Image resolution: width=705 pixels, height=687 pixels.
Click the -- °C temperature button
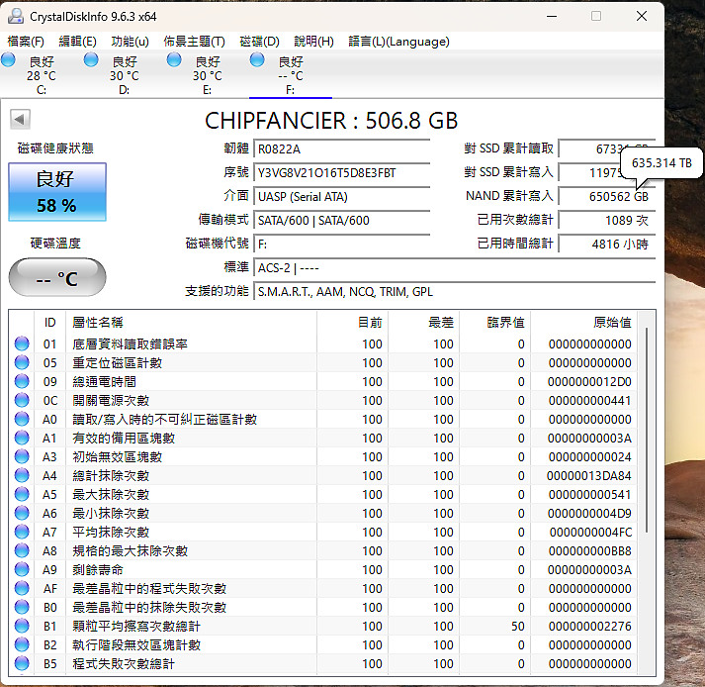coord(57,277)
